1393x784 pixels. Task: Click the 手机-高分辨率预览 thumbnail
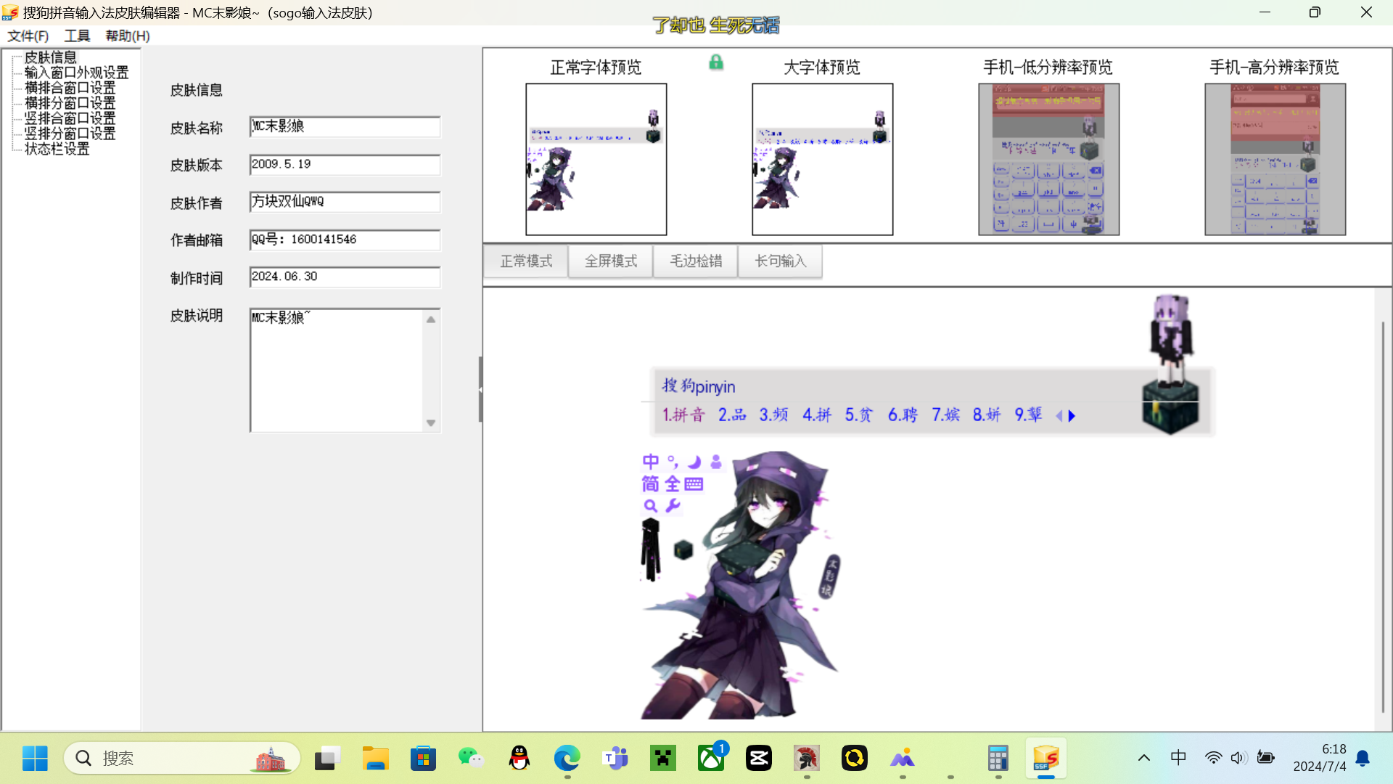click(x=1275, y=160)
